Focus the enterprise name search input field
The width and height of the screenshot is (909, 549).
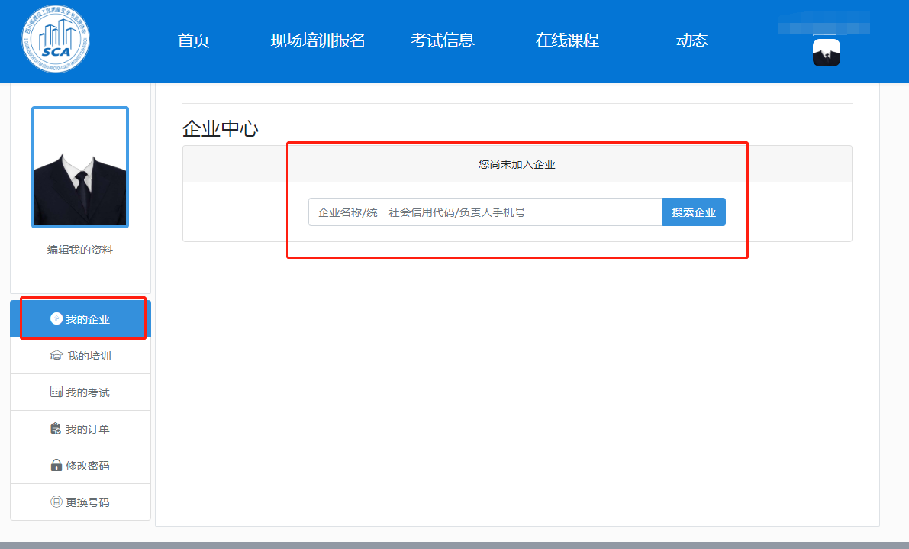[x=485, y=212]
